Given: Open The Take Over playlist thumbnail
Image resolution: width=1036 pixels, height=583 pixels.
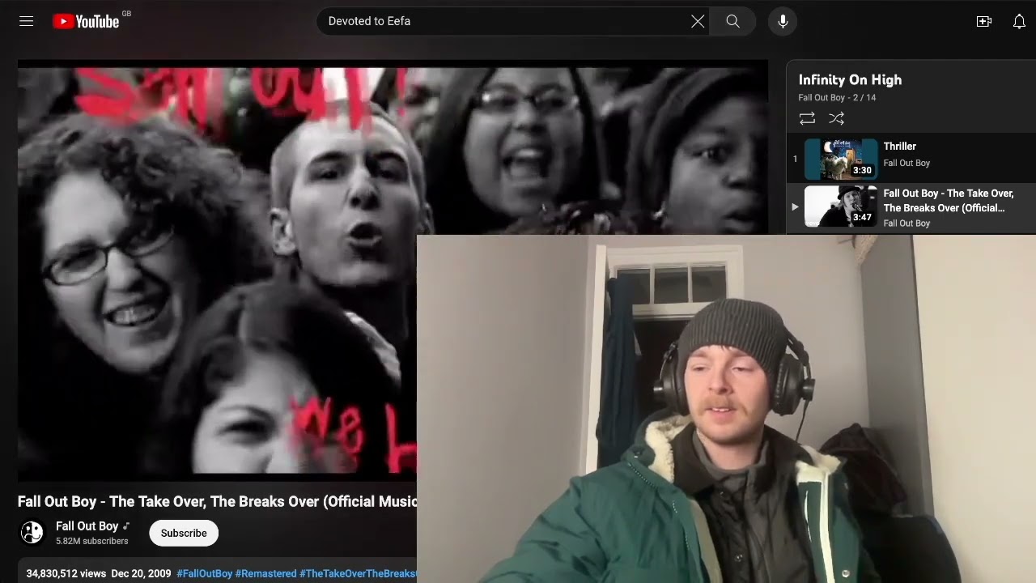Looking at the screenshot, I should tap(840, 206).
